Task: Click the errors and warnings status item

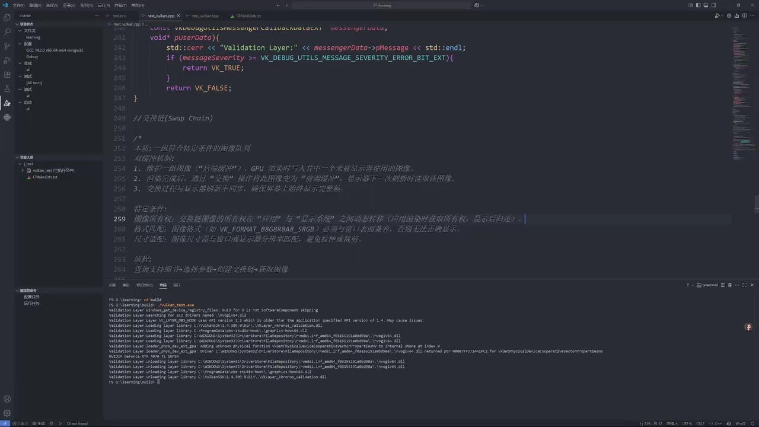Action: [21, 423]
